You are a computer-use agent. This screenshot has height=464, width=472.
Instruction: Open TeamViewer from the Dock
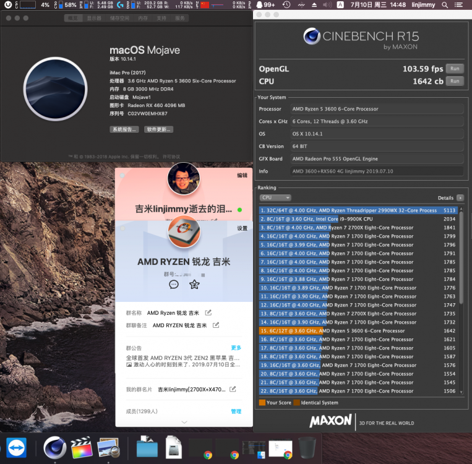click(x=16, y=448)
